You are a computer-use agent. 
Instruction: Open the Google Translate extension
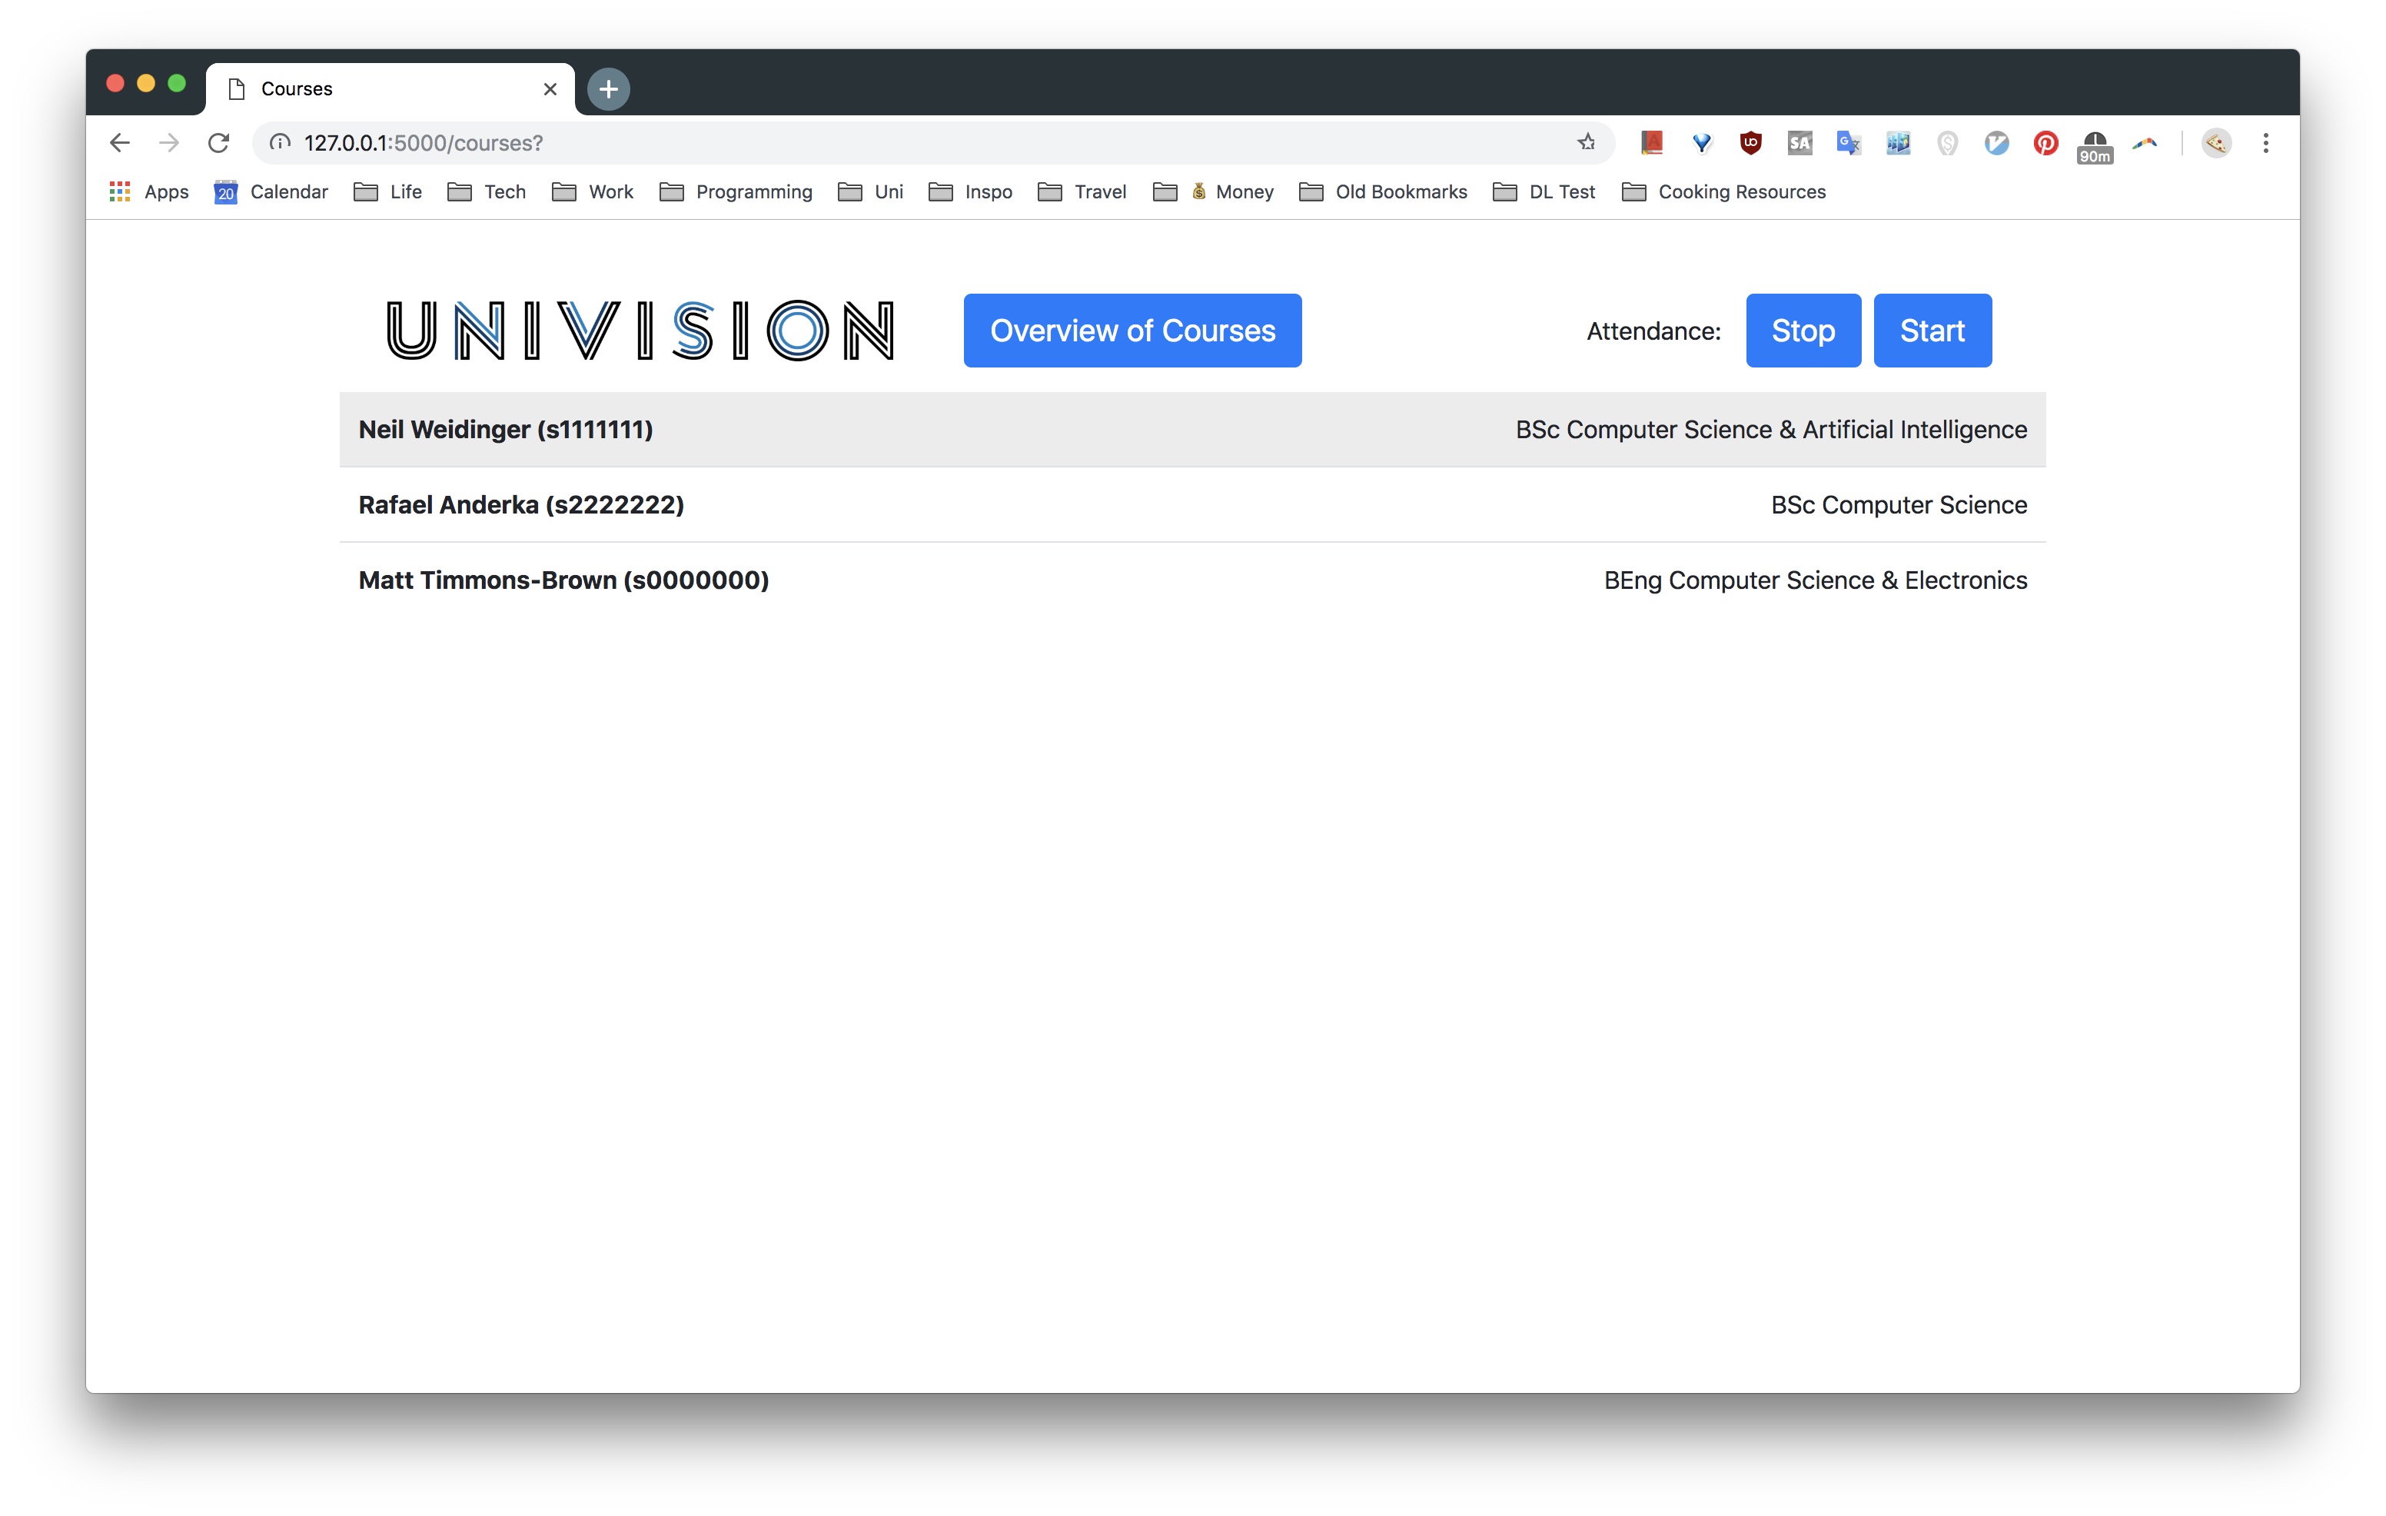click(x=1848, y=143)
